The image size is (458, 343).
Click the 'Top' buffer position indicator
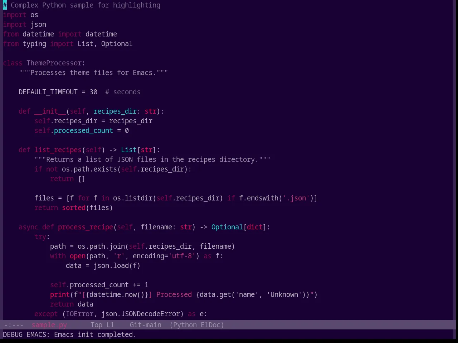[96, 325]
